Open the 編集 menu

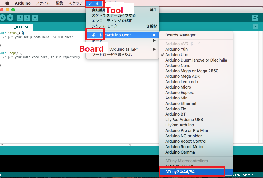(59, 3)
